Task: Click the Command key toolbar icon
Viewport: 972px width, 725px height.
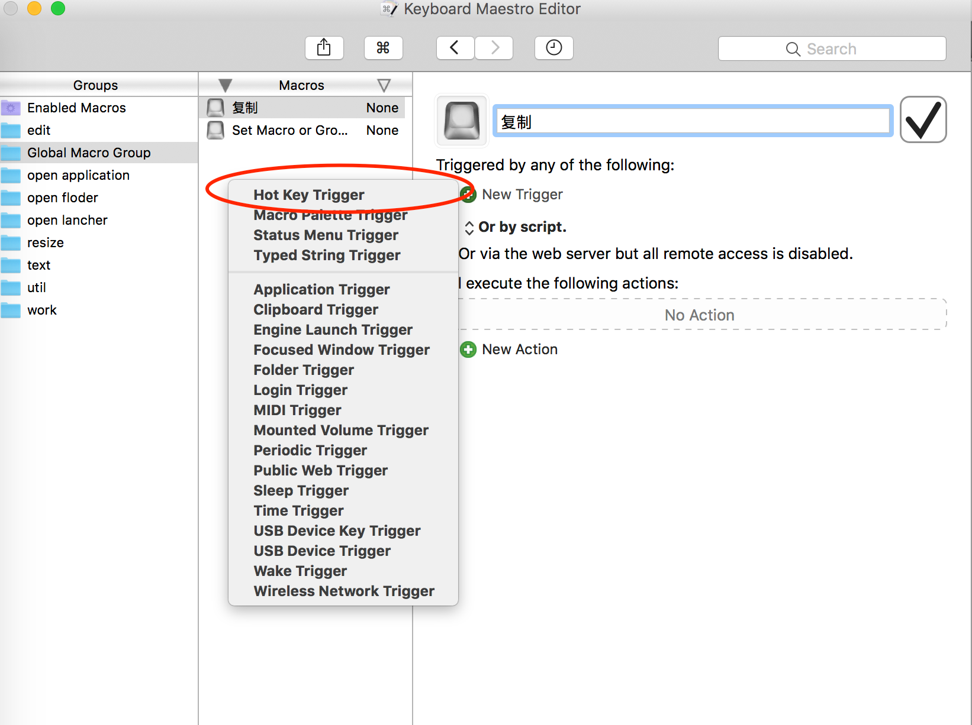Action: 383,48
